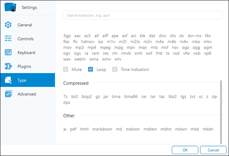Uncheck the Loop checkbox
229x156 pixels.
point(91,69)
